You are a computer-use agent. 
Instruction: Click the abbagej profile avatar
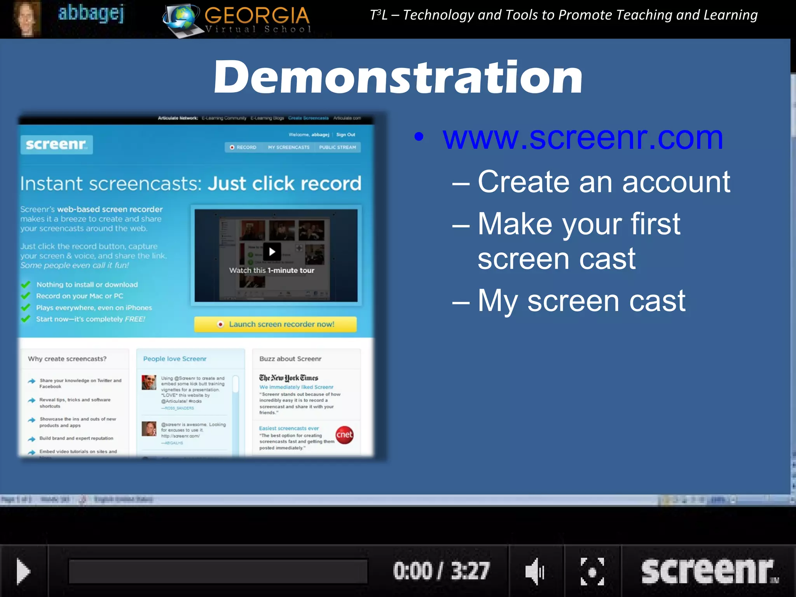26,19
